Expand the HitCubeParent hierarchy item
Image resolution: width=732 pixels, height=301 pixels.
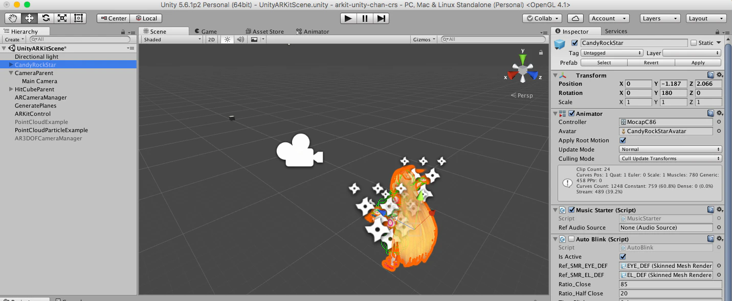(11, 89)
